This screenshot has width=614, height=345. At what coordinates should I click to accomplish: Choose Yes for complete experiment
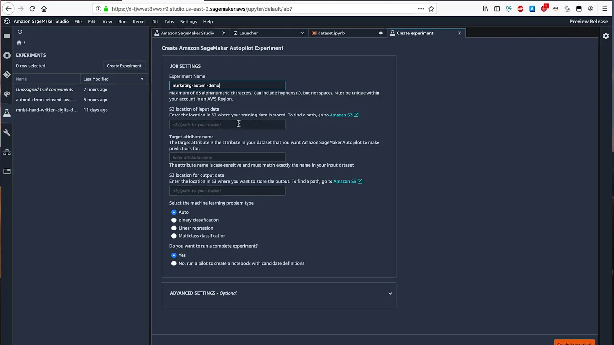(174, 255)
